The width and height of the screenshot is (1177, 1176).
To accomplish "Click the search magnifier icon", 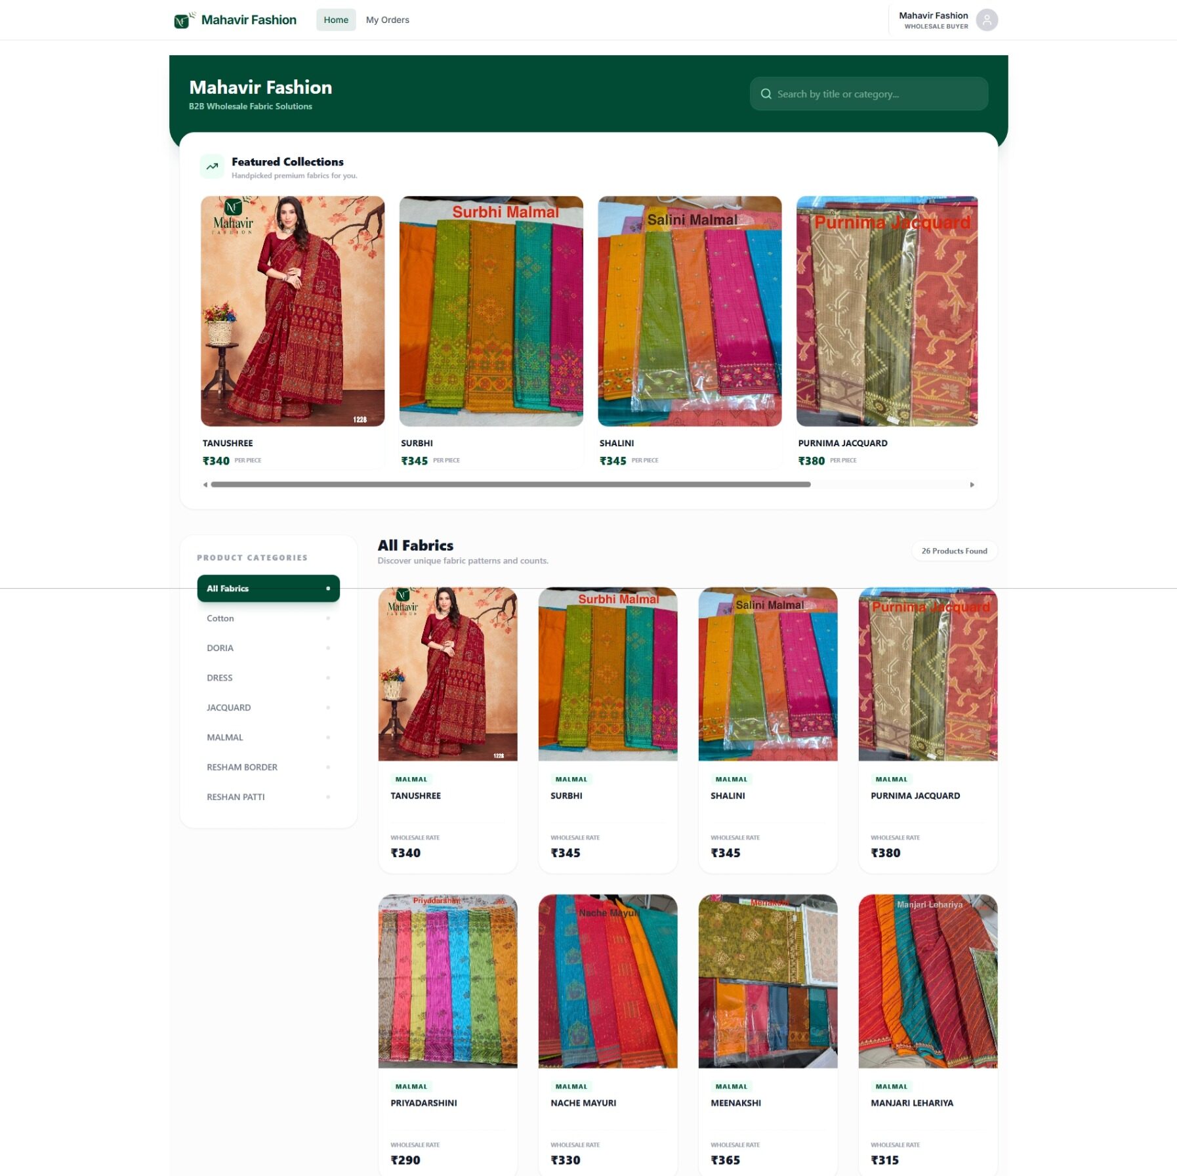I will (x=766, y=94).
